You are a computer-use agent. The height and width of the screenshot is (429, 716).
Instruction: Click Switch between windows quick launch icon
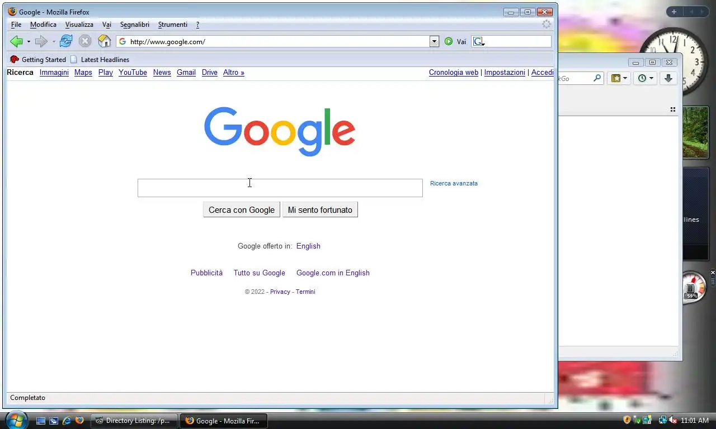[x=54, y=420]
